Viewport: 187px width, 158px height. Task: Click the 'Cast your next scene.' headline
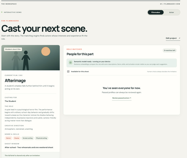point(44,29)
